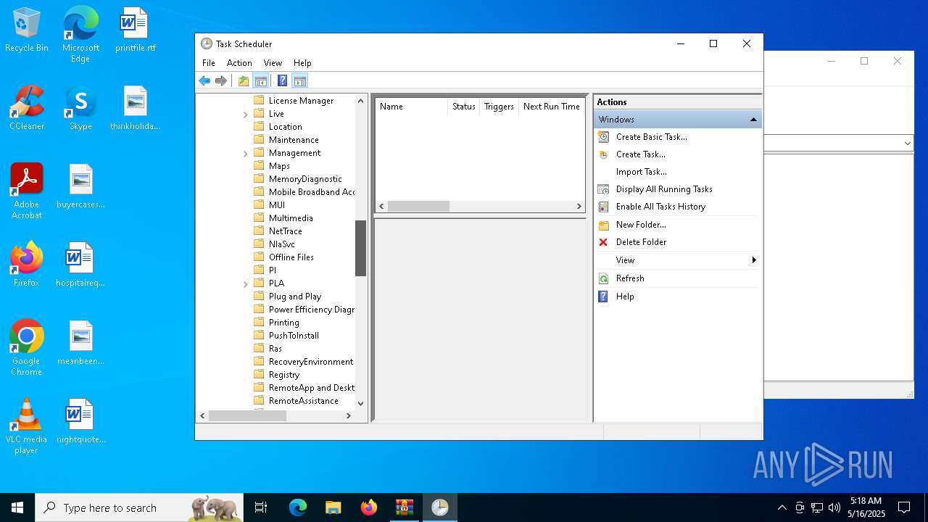Click task list horizontal scrollbar right arrow
928x522 pixels.
pos(579,207)
